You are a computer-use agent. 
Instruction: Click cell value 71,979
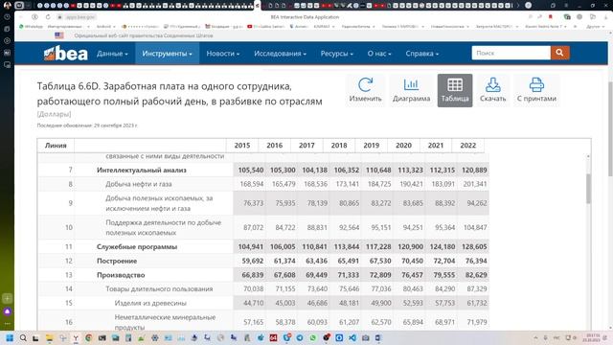tap(477, 322)
